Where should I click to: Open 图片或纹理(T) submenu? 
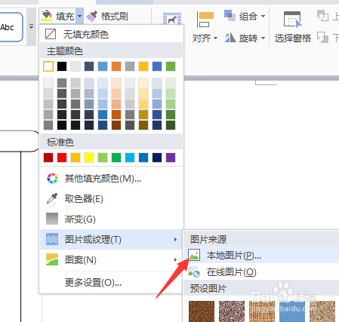coord(111,239)
